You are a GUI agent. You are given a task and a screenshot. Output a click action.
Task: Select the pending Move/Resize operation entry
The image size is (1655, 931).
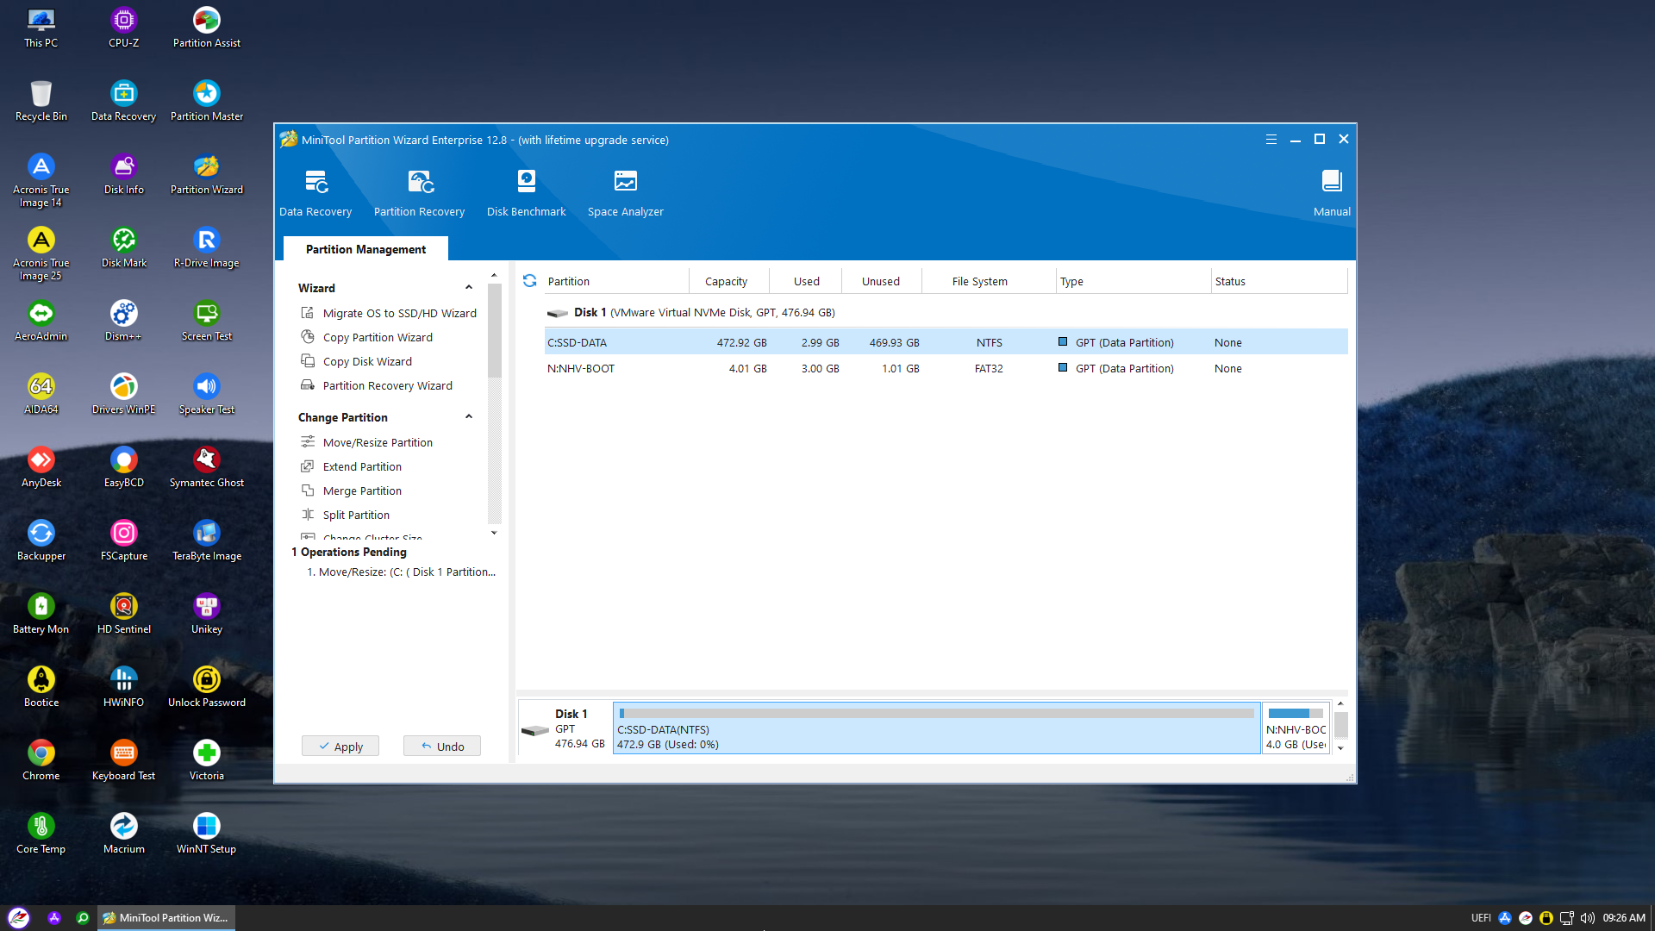coord(402,572)
